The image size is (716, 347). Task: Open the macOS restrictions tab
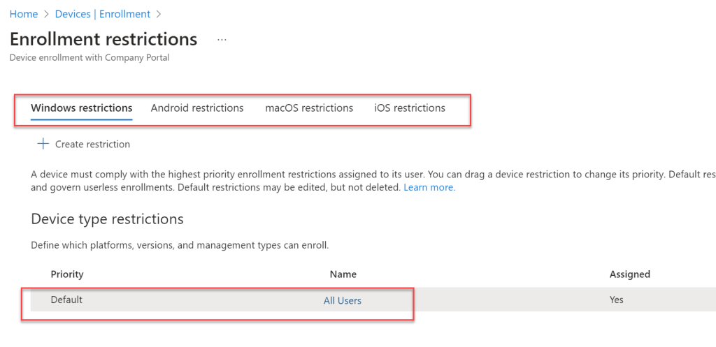coord(309,108)
